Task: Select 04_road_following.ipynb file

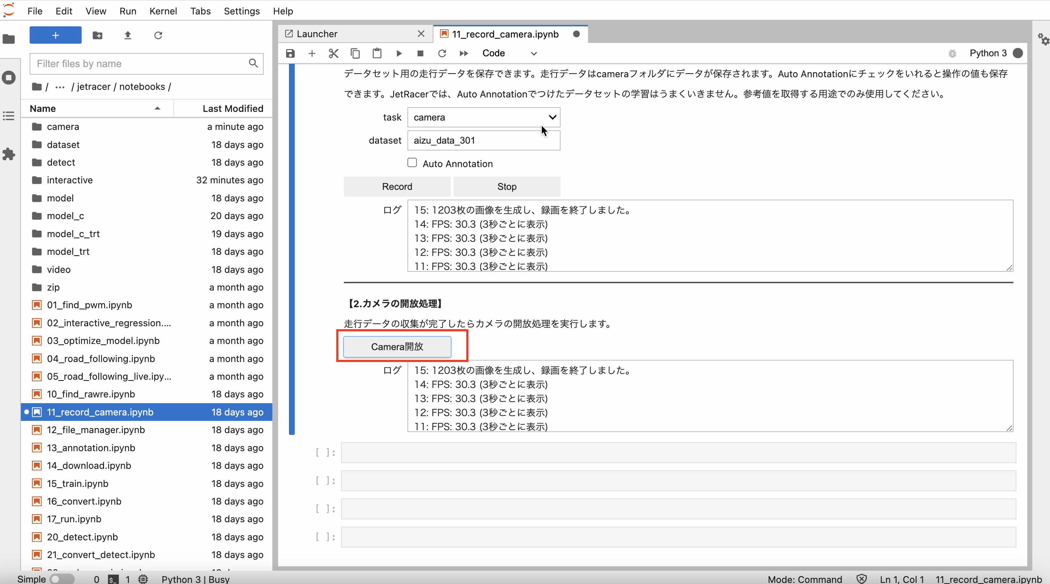Action: (147, 359)
